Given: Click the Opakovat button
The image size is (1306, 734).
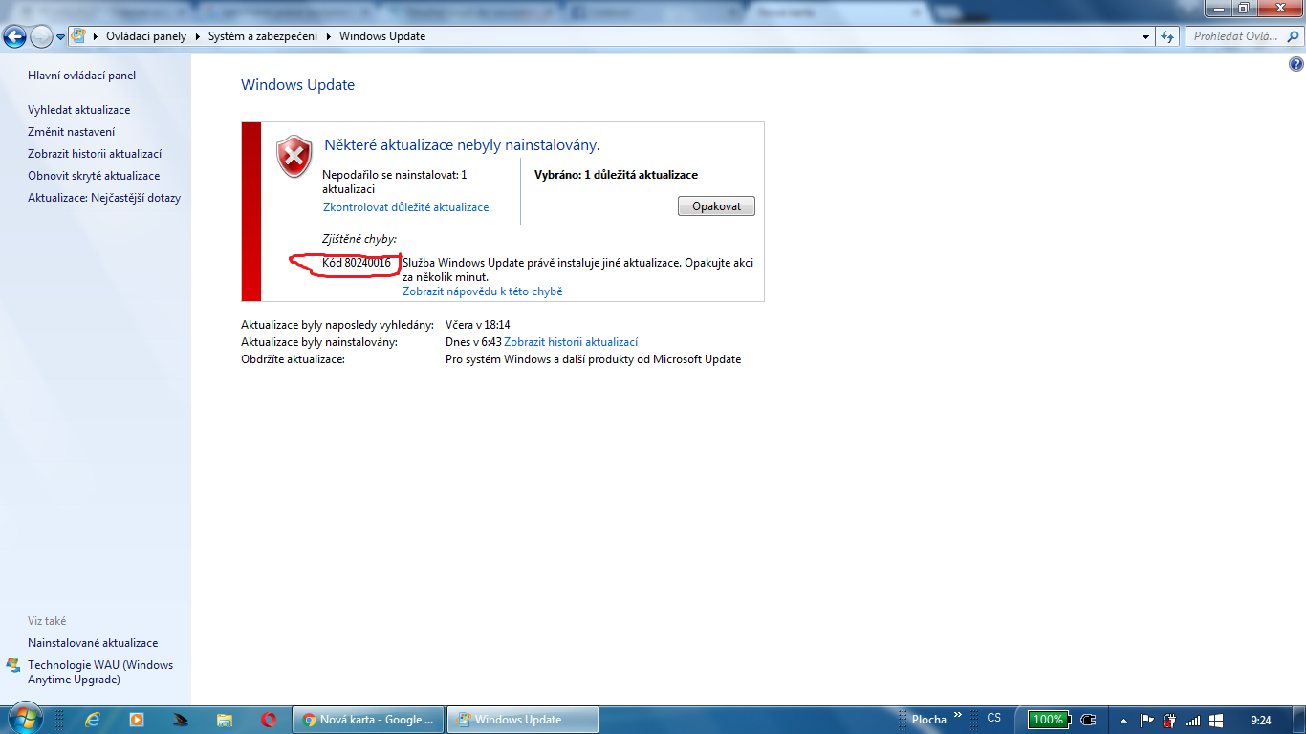Looking at the screenshot, I should point(717,206).
